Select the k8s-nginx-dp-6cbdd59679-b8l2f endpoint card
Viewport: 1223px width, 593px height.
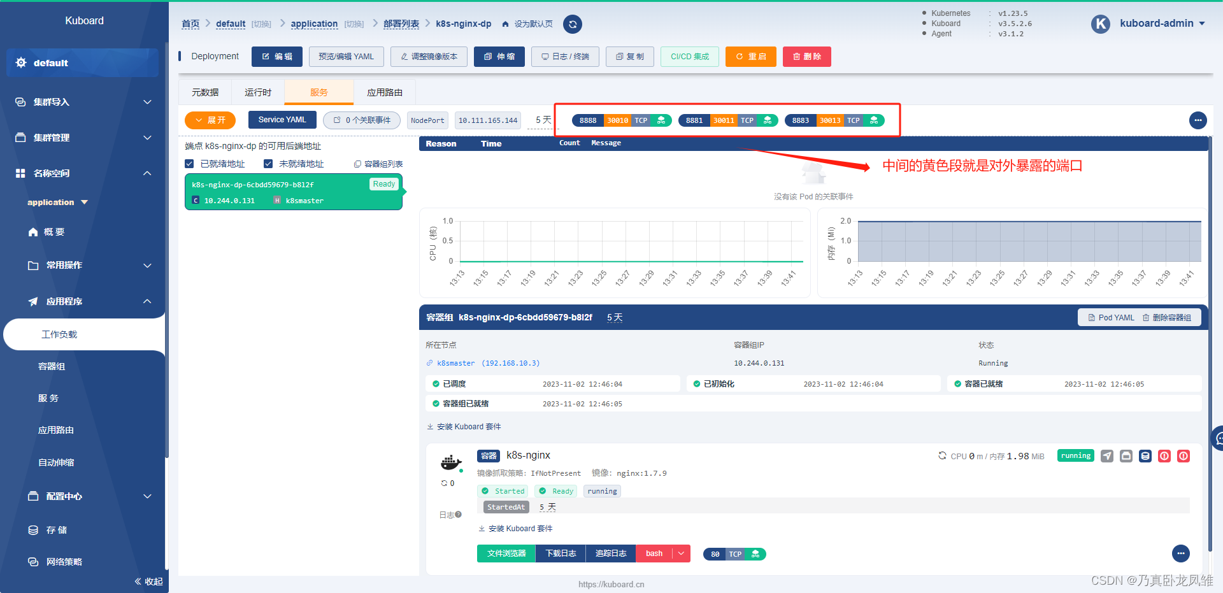(294, 192)
